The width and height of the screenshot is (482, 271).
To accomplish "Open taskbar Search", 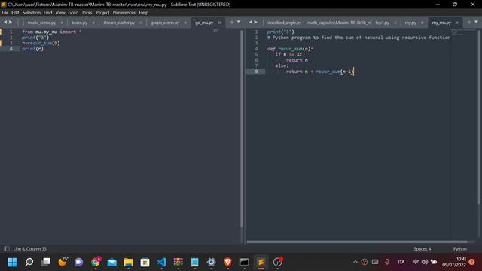I will pyautogui.click(x=29, y=263).
